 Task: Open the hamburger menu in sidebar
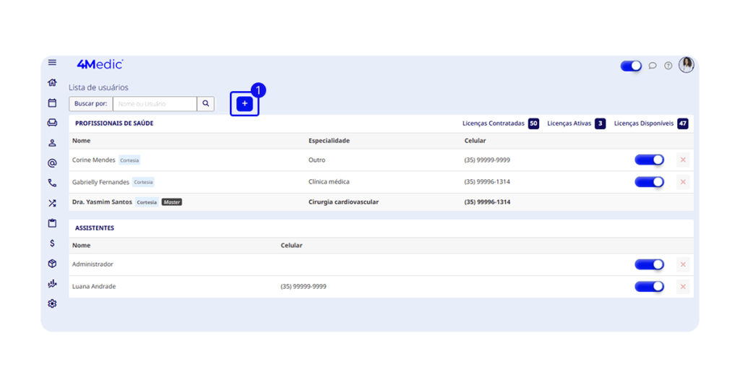point(52,63)
